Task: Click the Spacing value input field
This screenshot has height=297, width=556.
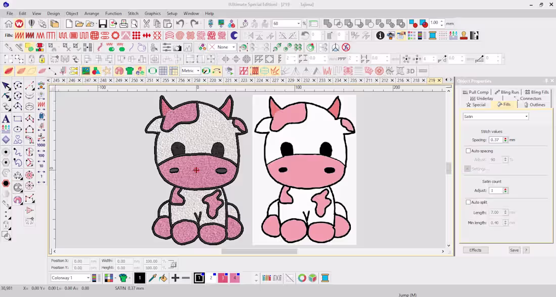Action: point(496,140)
